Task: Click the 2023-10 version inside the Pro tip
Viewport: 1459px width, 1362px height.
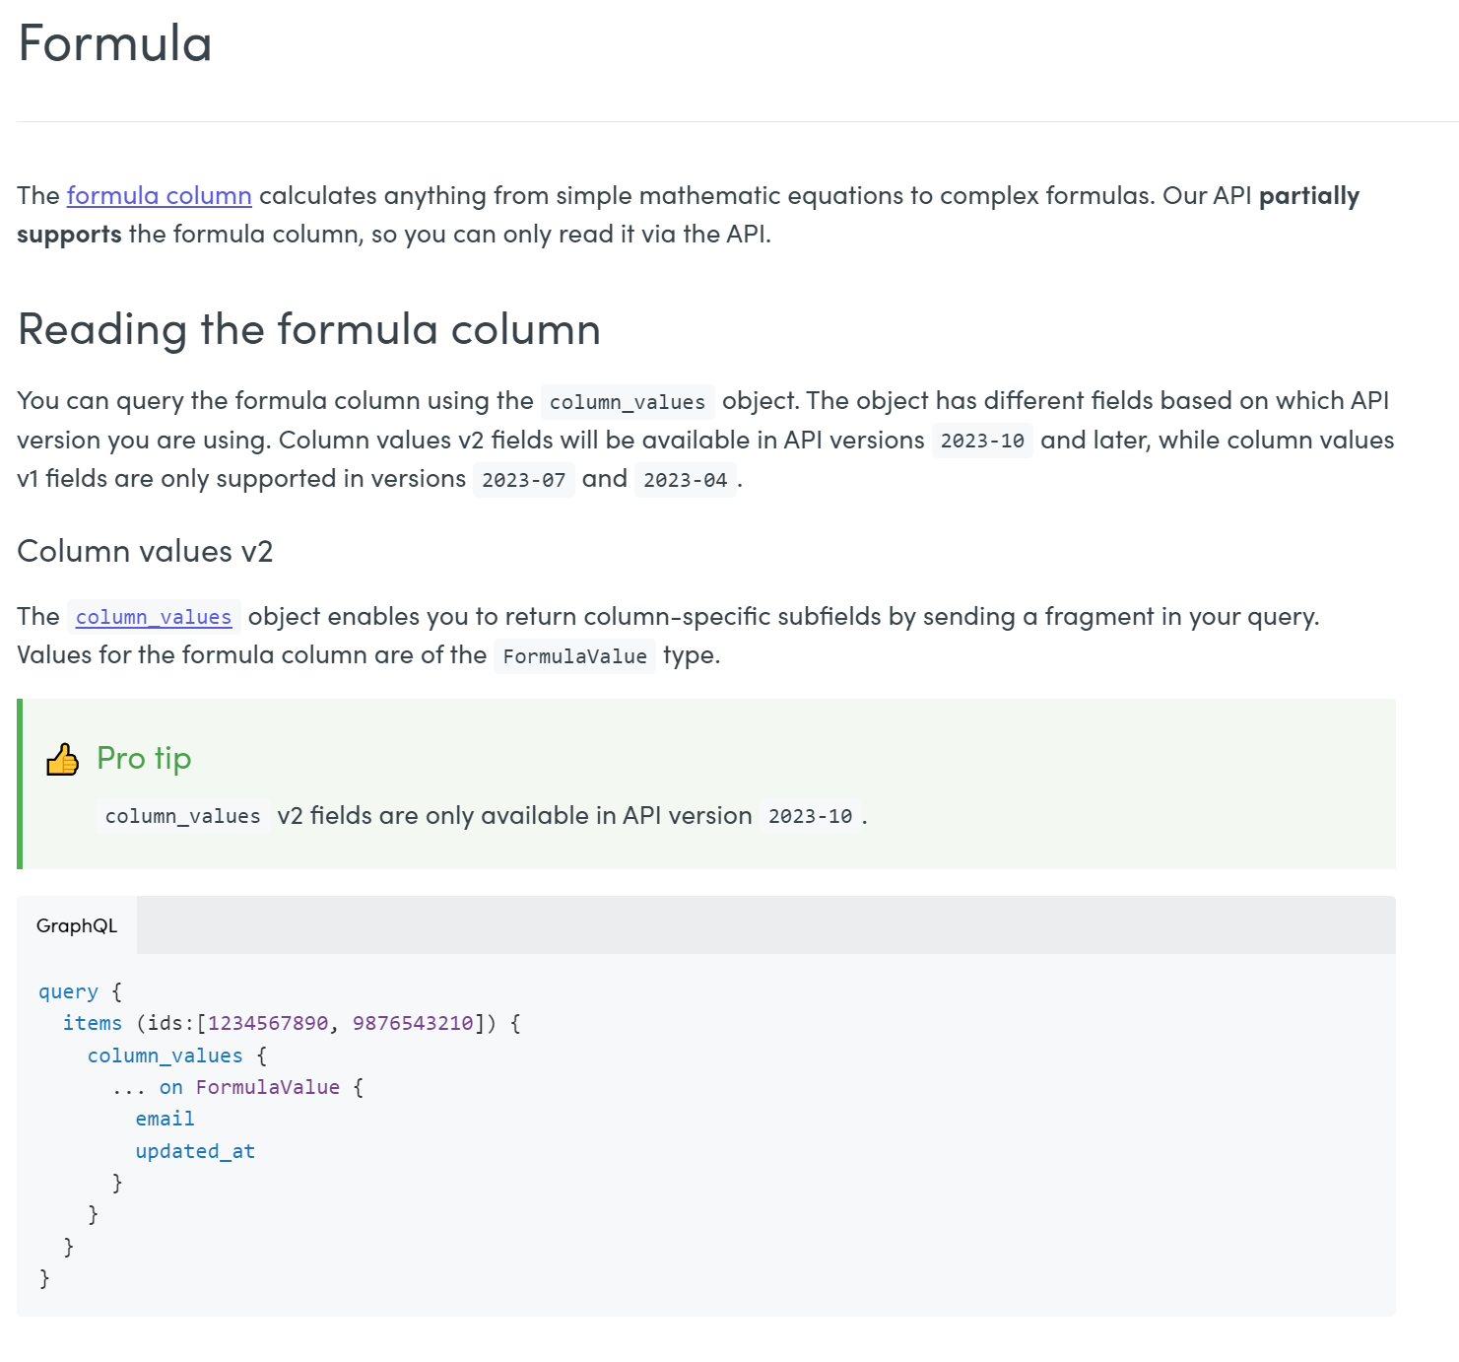Action: 810,816
